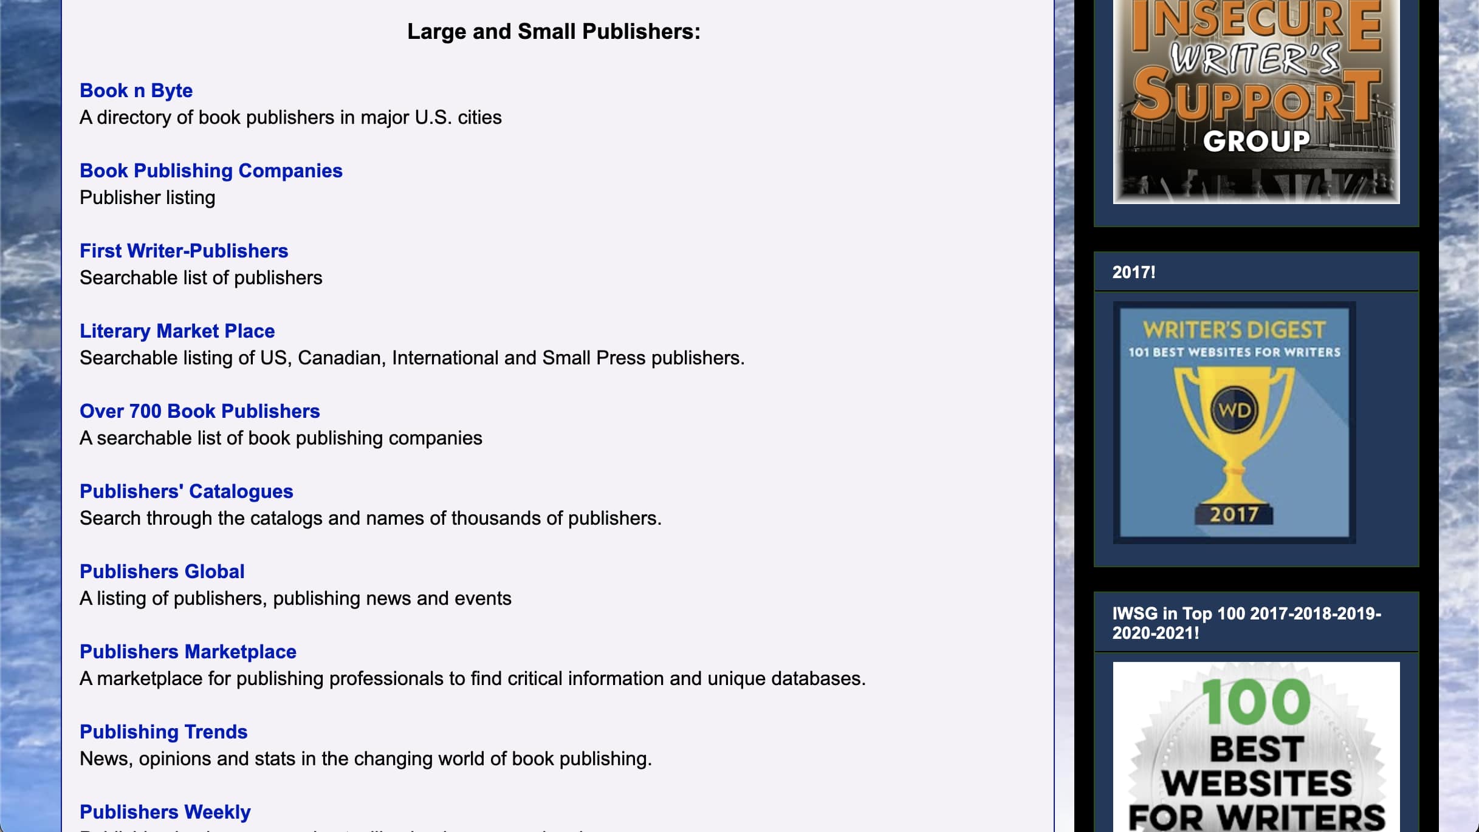Open the Publishers Global link
Screen dimensions: 1479x832
tap(162, 571)
